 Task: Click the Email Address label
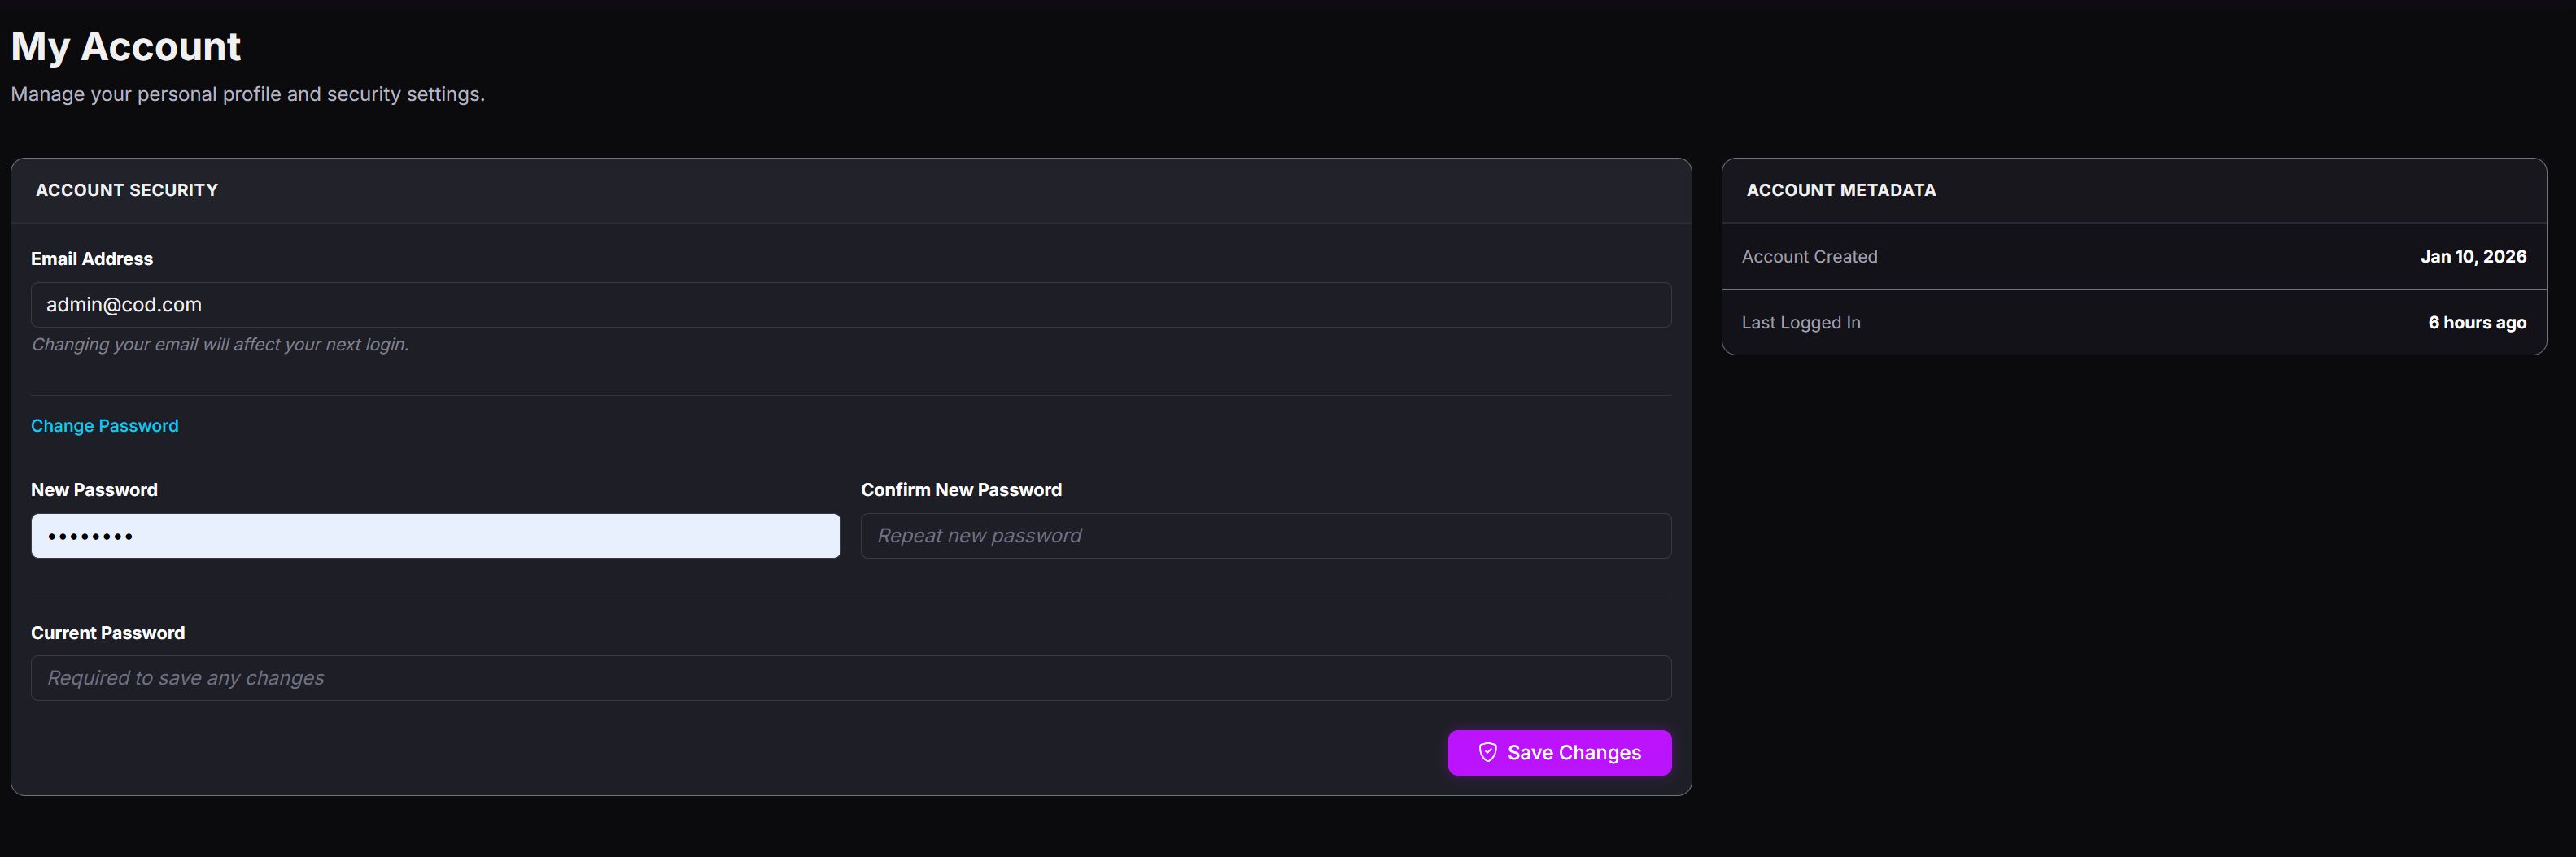pos(92,259)
